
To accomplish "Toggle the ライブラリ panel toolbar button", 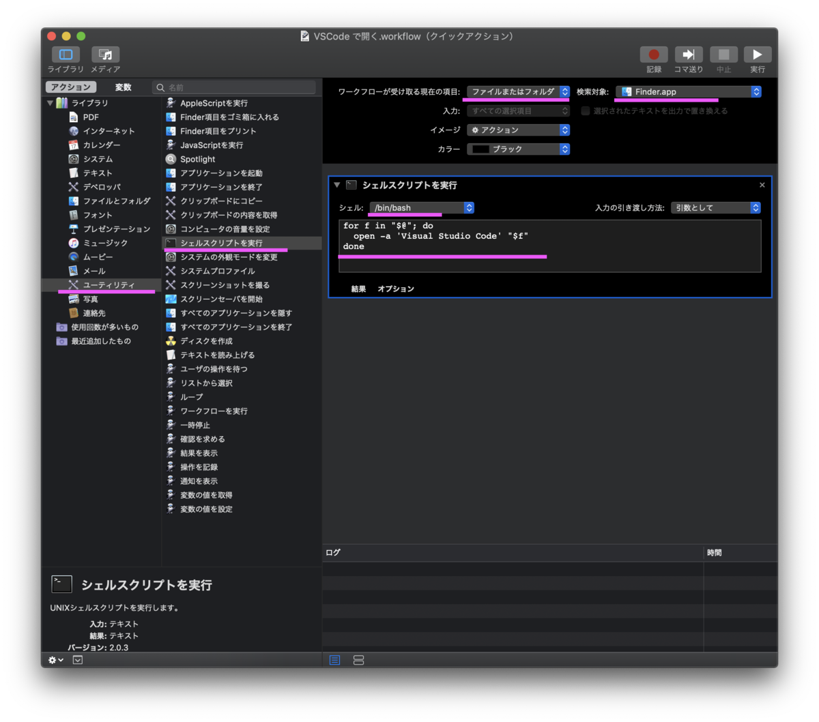I will click(66, 55).
